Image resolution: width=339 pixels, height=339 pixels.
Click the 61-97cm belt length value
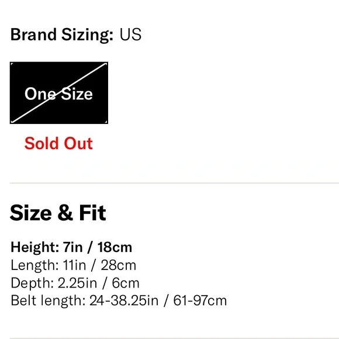(x=200, y=300)
